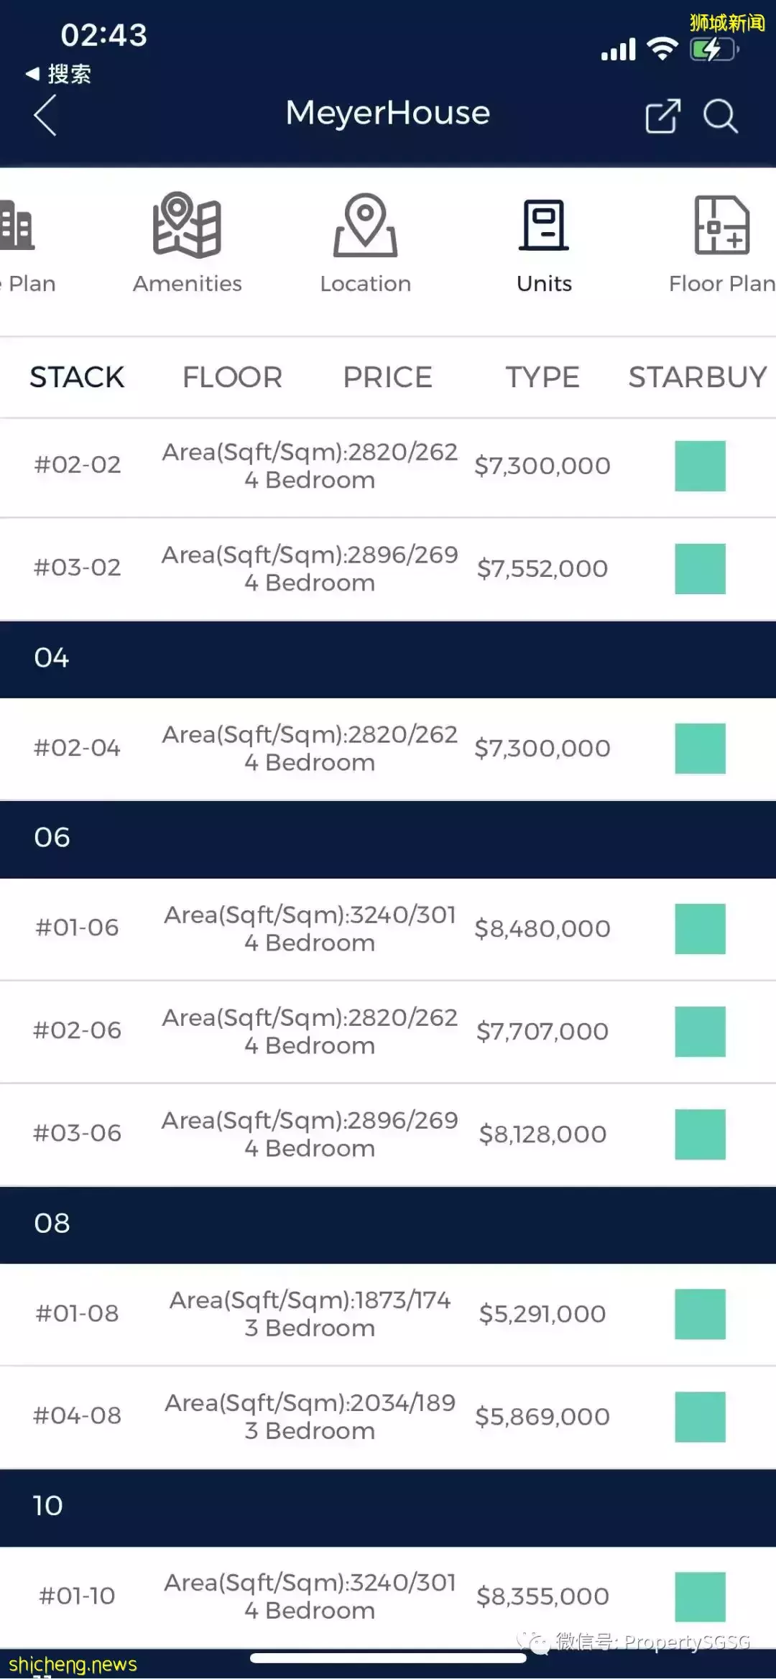Open the share/export icon
Image resolution: width=776 pixels, height=1679 pixels.
coord(662,116)
